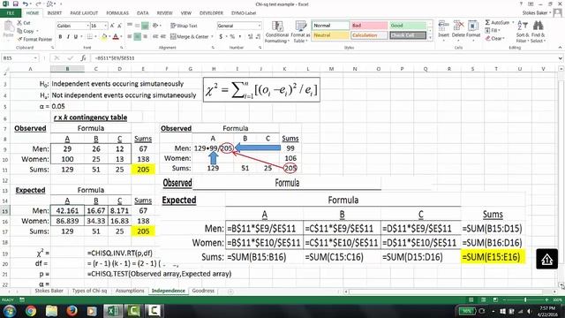Toggle Middle Align vertical alignment
The image size is (565, 318).
(x=138, y=26)
